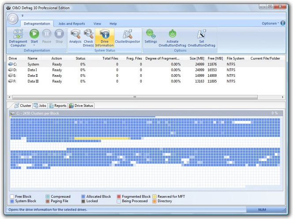Image resolution: width=293 pixels, height=219 pixels.
Task: Open the round application orb button
Action: (x=13, y=19)
